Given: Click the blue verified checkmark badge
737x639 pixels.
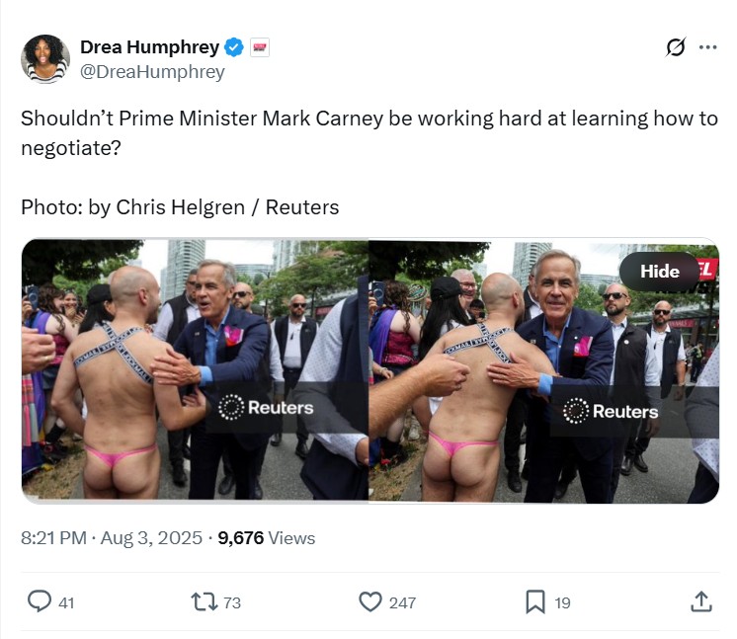Looking at the screenshot, I should pyautogui.click(x=233, y=47).
